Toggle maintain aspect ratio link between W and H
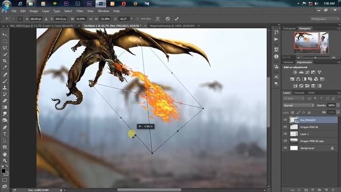 91,19
